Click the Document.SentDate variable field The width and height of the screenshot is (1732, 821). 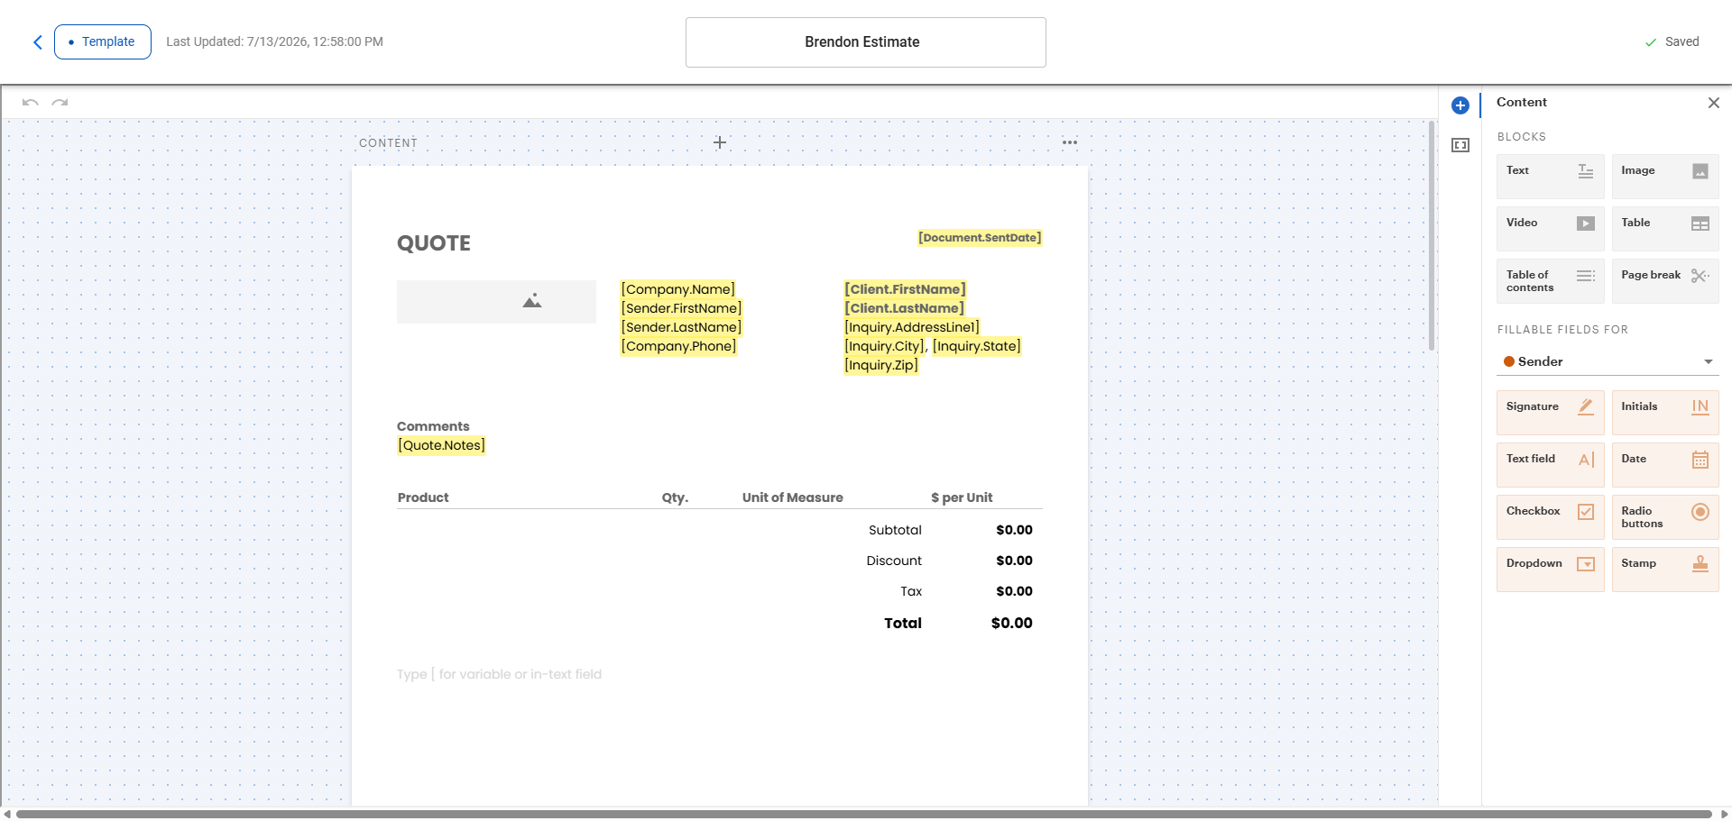(x=980, y=238)
